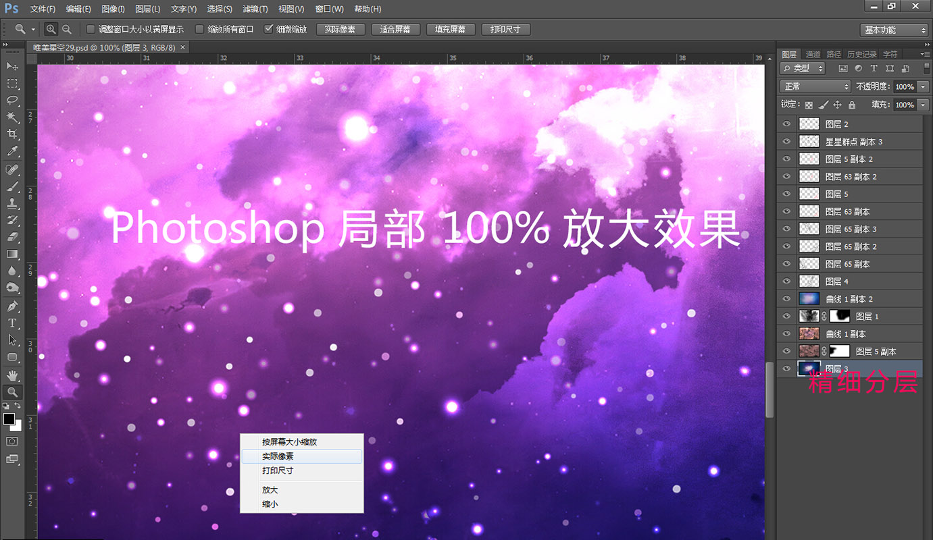Collapse panels with double-arrow icon
933x540 pixels.
coord(926,44)
